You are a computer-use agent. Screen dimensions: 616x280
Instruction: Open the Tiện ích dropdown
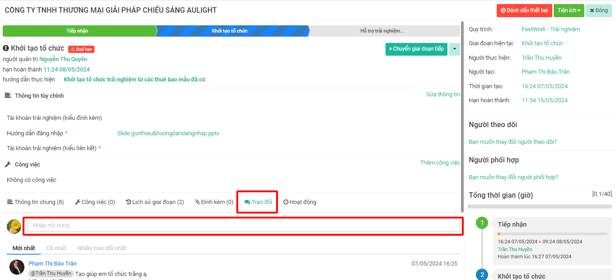569,10
